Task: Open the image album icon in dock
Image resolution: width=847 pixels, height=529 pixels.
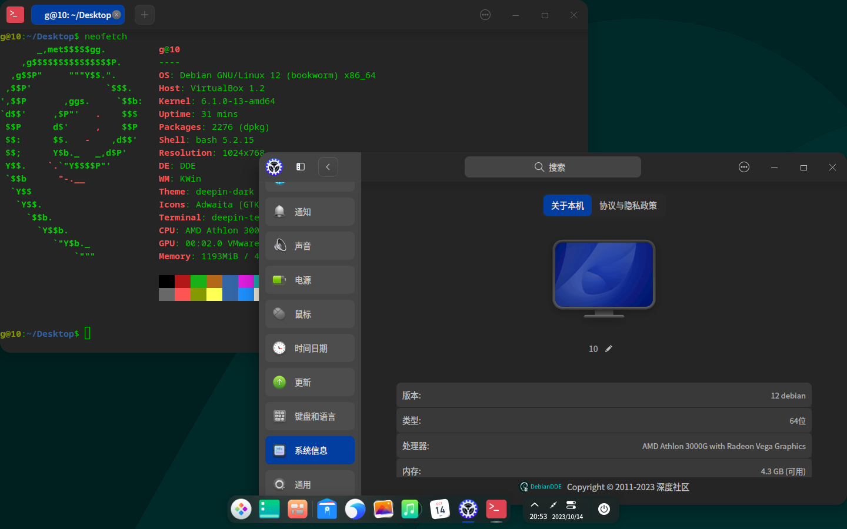Action: [383, 509]
